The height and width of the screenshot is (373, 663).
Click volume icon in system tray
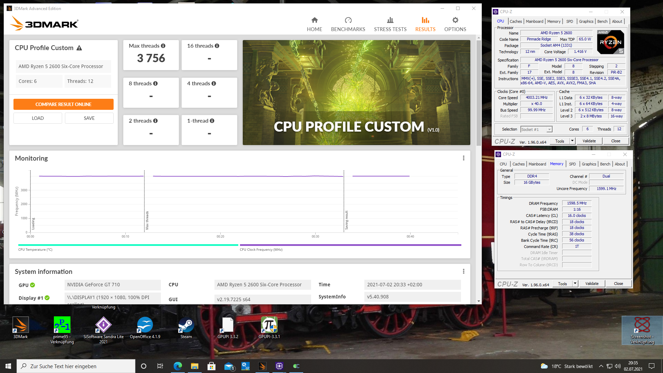(618, 366)
